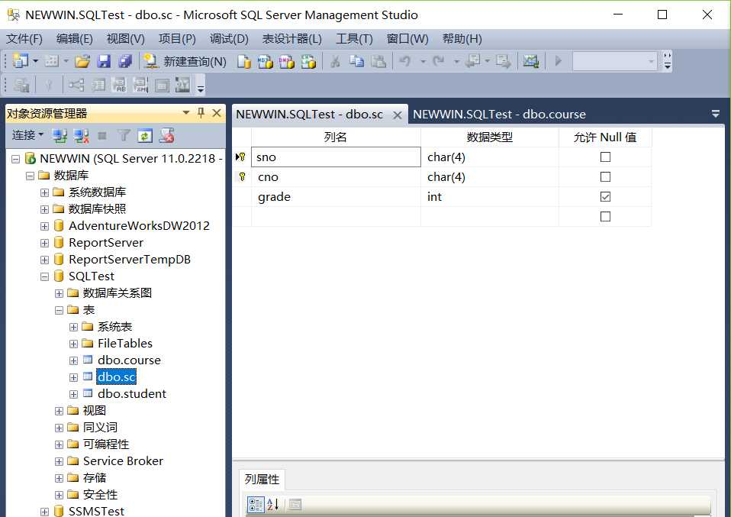This screenshot has height=517, width=731.
Task: Click the Disconnect icon in Object Explorer
Action: coord(81,136)
